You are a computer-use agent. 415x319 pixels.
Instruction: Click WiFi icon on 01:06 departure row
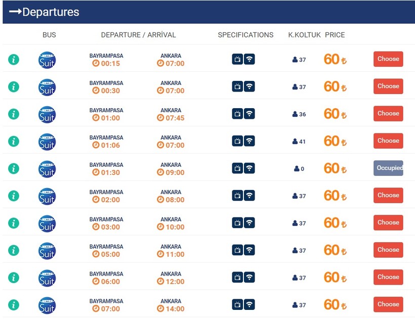click(250, 141)
